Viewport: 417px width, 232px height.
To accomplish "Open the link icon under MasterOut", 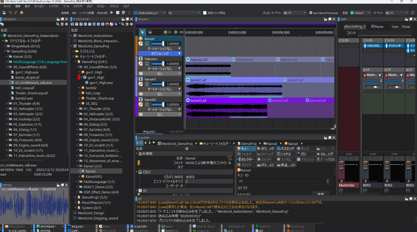I will click(x=341, y=190).
